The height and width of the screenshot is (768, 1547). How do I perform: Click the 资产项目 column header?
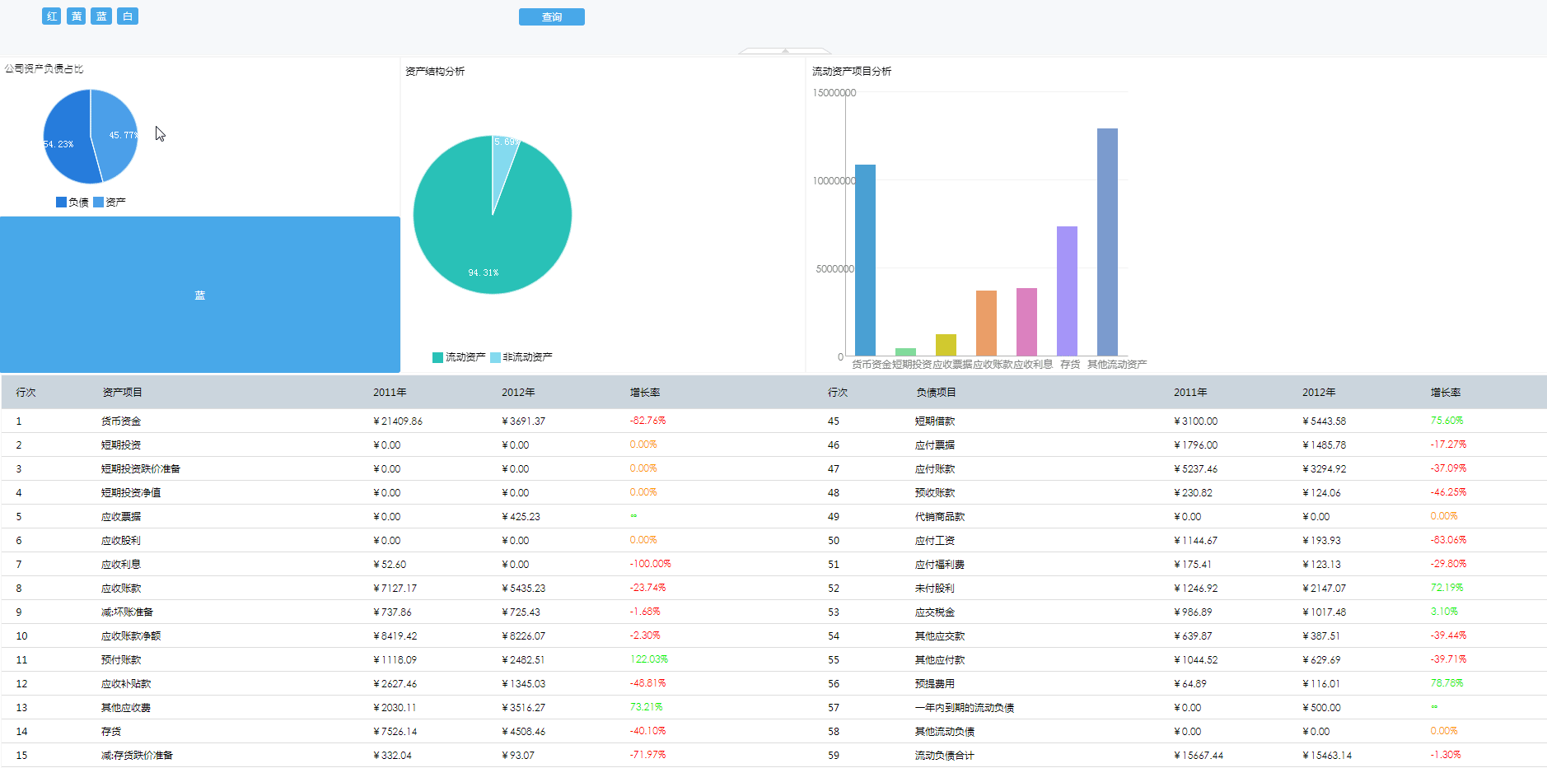122,393
